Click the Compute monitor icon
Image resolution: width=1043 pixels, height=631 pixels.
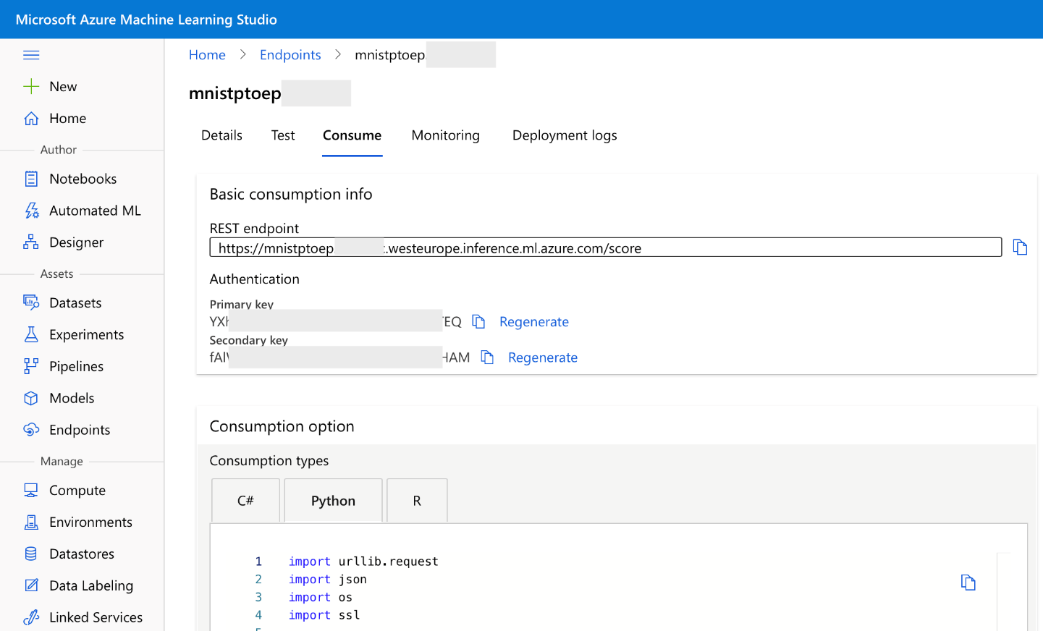31,491
